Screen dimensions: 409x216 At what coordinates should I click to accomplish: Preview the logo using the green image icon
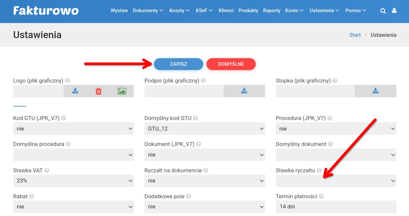tap(122, 91)
